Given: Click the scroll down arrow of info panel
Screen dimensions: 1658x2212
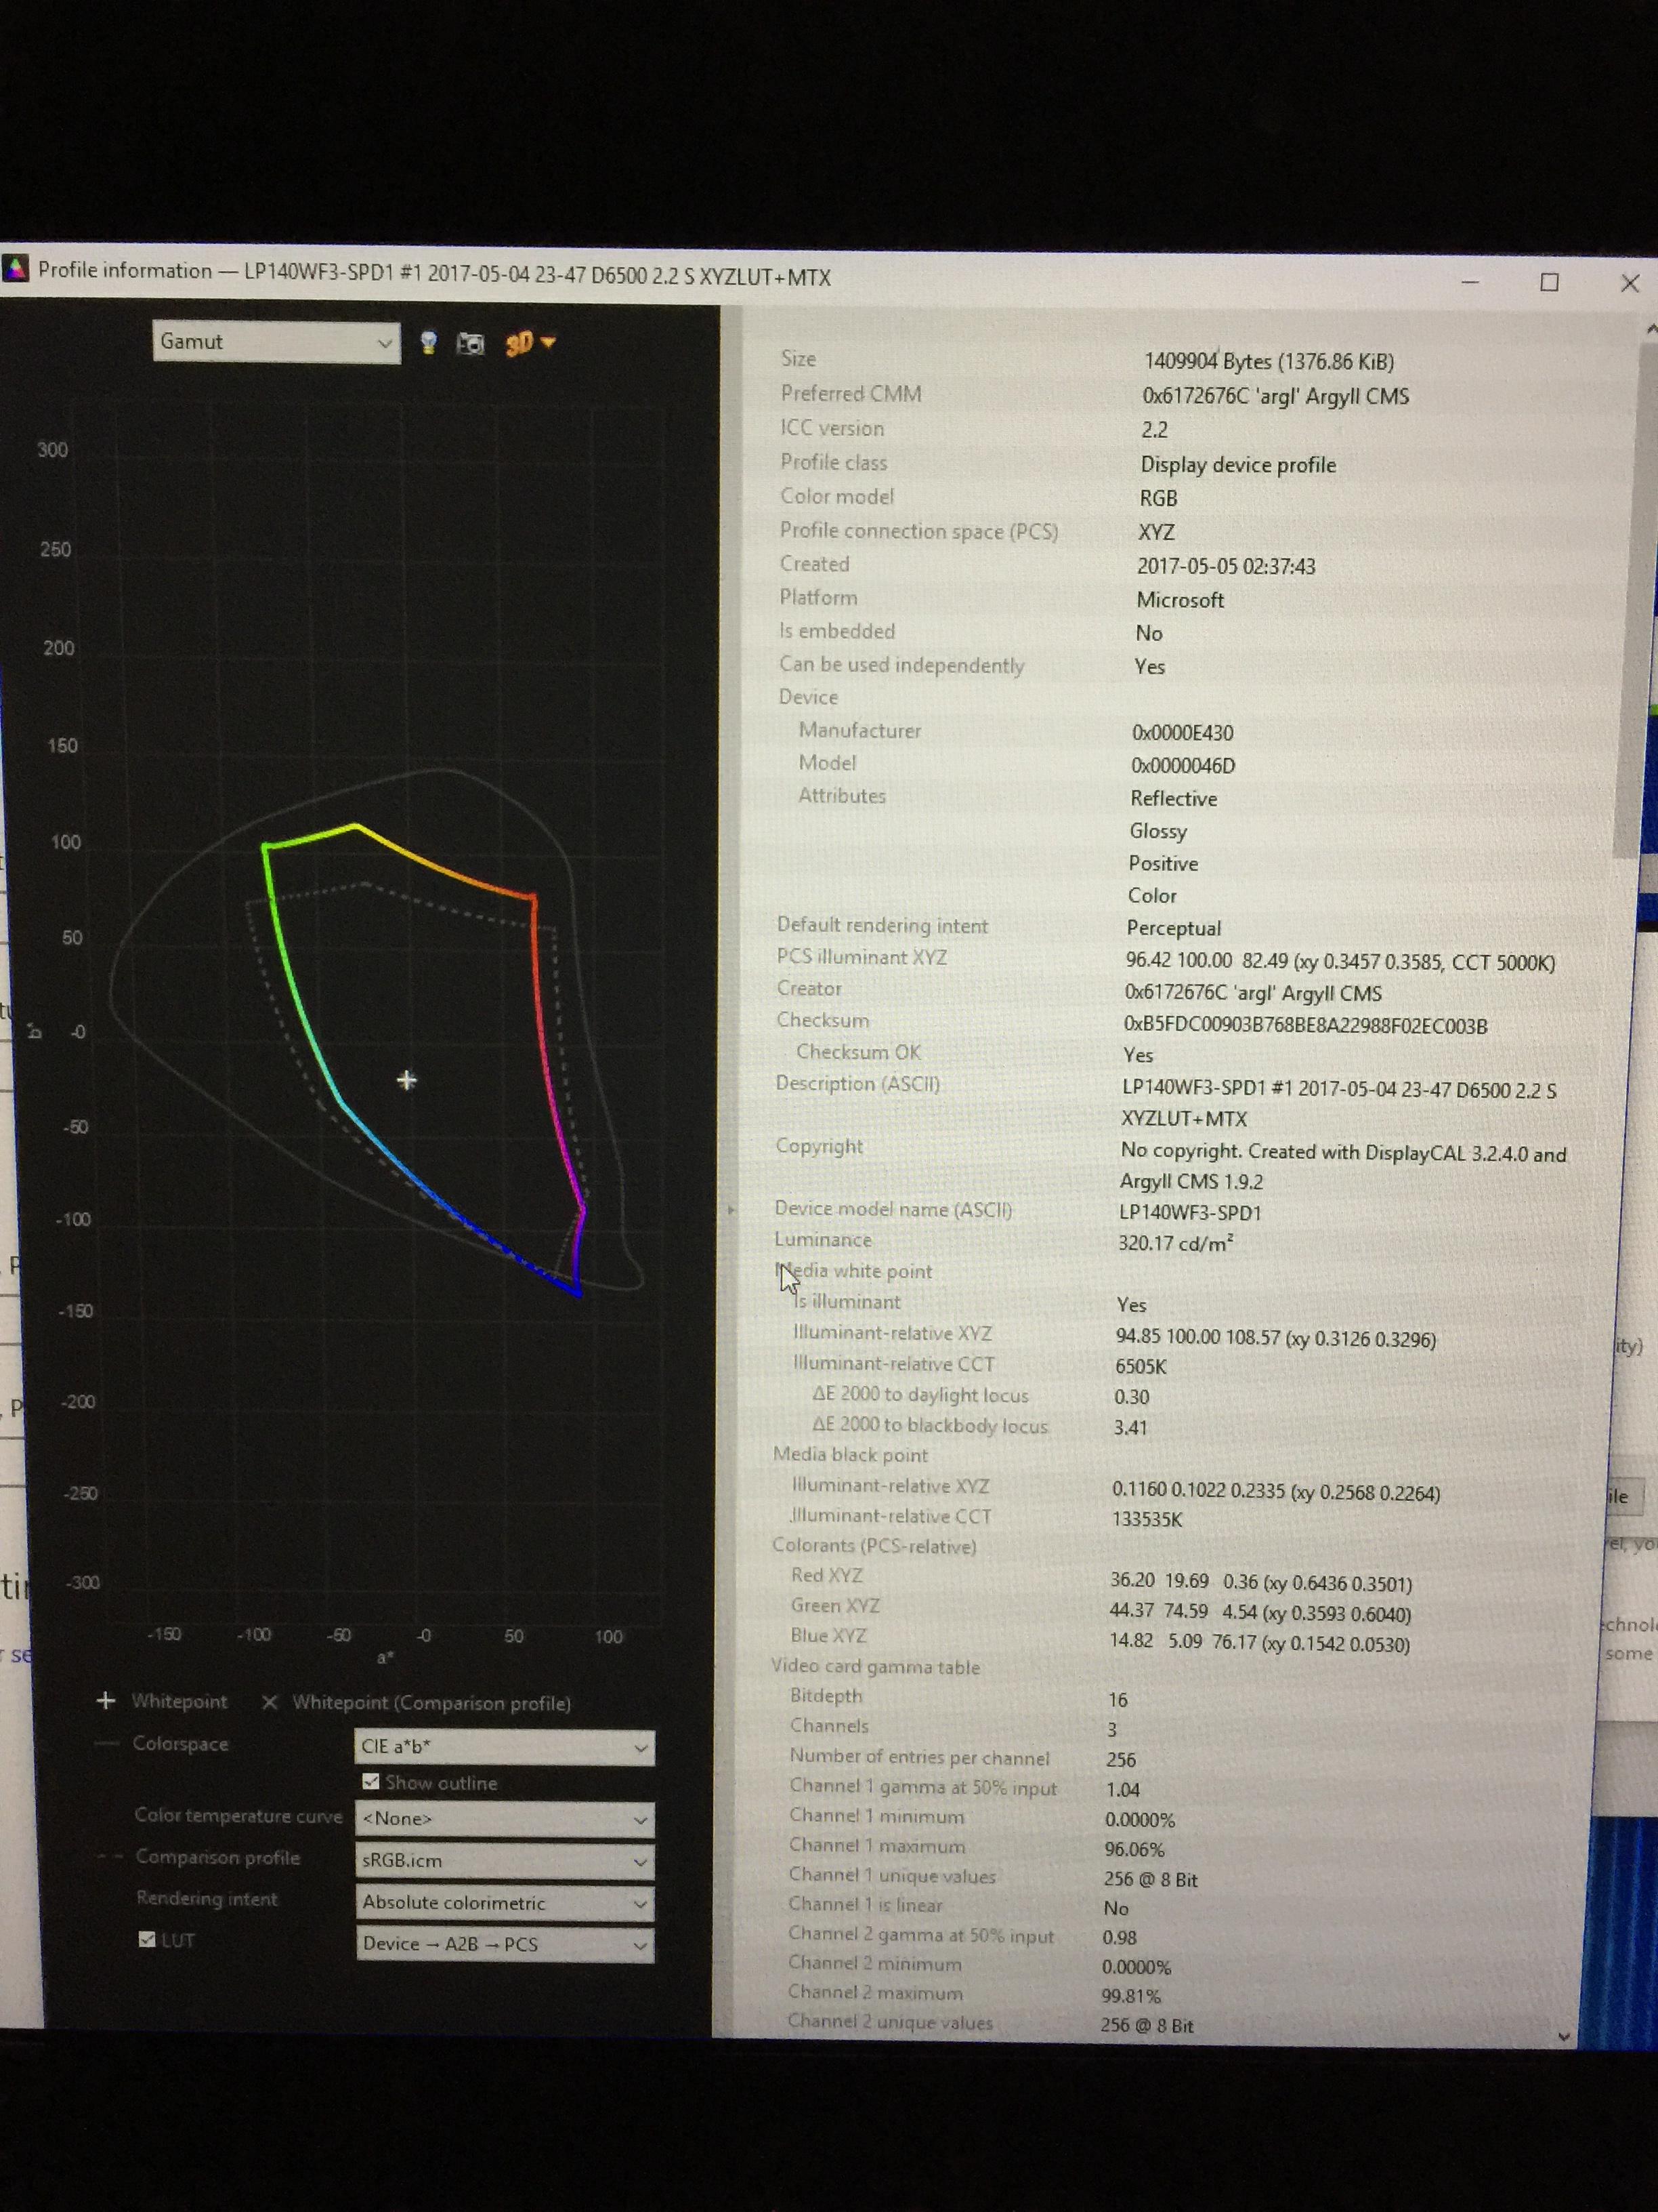Looking at the screenshot, I should [1564, 2037].
